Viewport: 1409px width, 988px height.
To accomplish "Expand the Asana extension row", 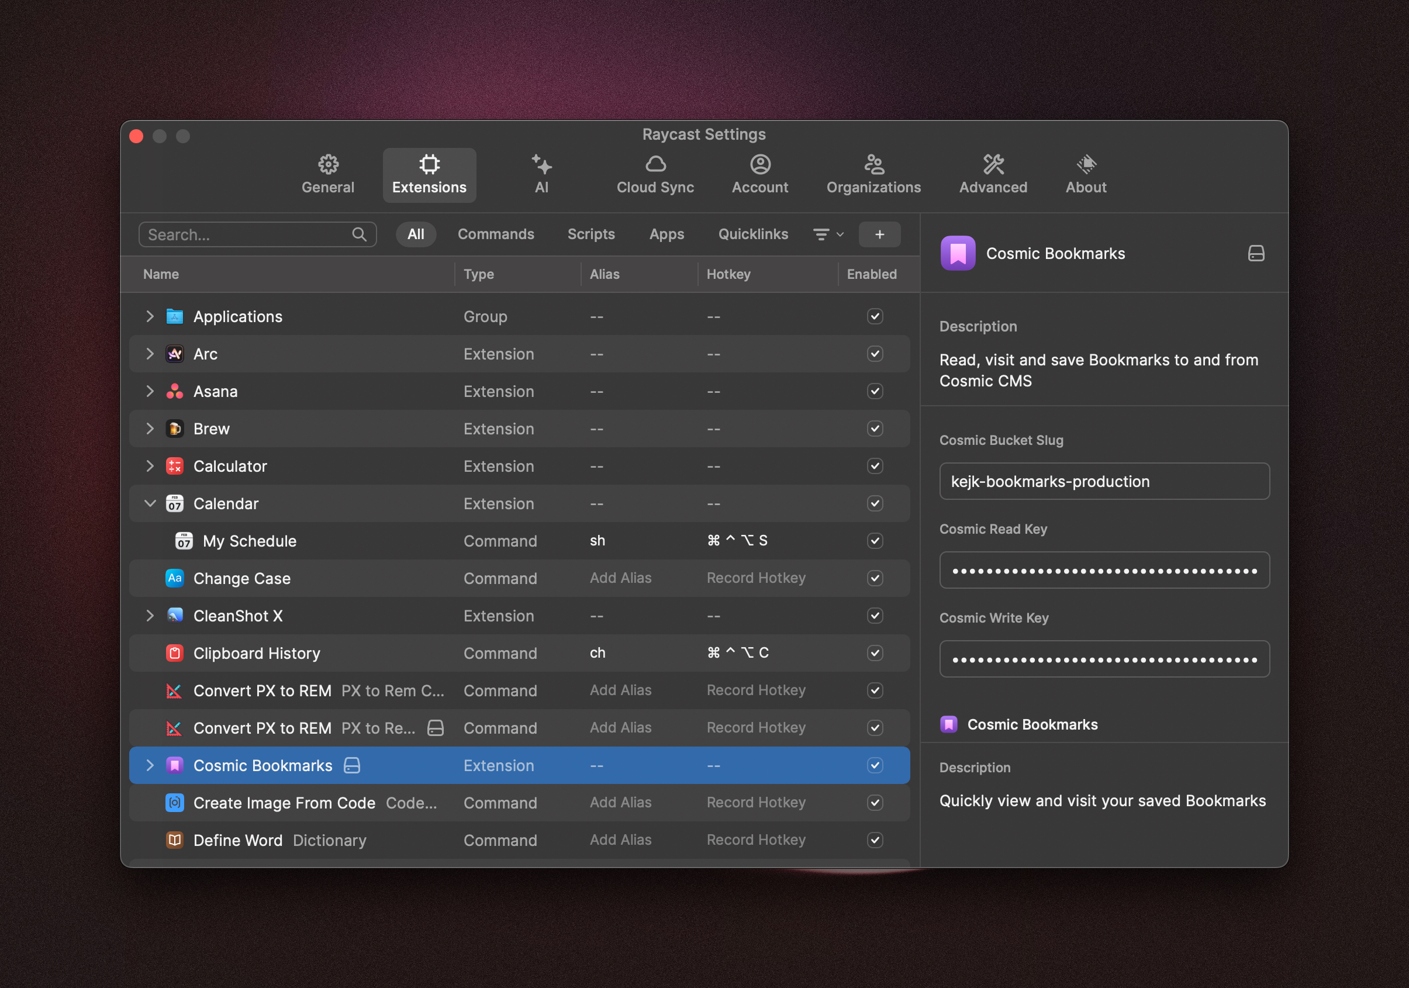I will [x=150, y=391].
